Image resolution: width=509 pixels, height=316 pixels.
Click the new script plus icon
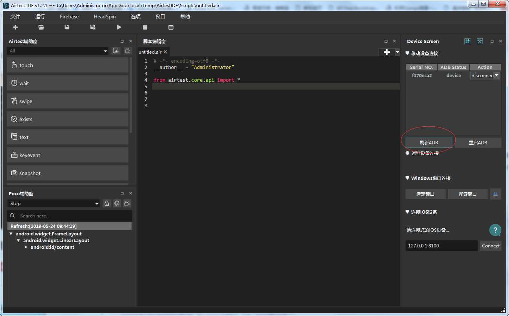(x=15, y=27)
